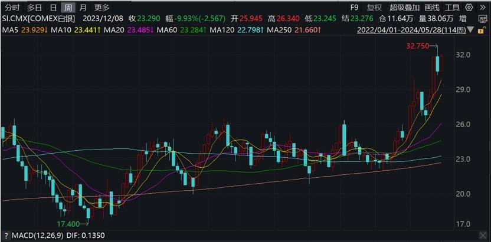Click the F9 button
This screenshot has width=491, height=242.
click(x=354, y=7)
